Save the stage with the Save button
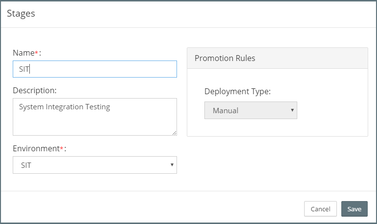This screenshot has height=224, width=377. (x=354, y=209)
